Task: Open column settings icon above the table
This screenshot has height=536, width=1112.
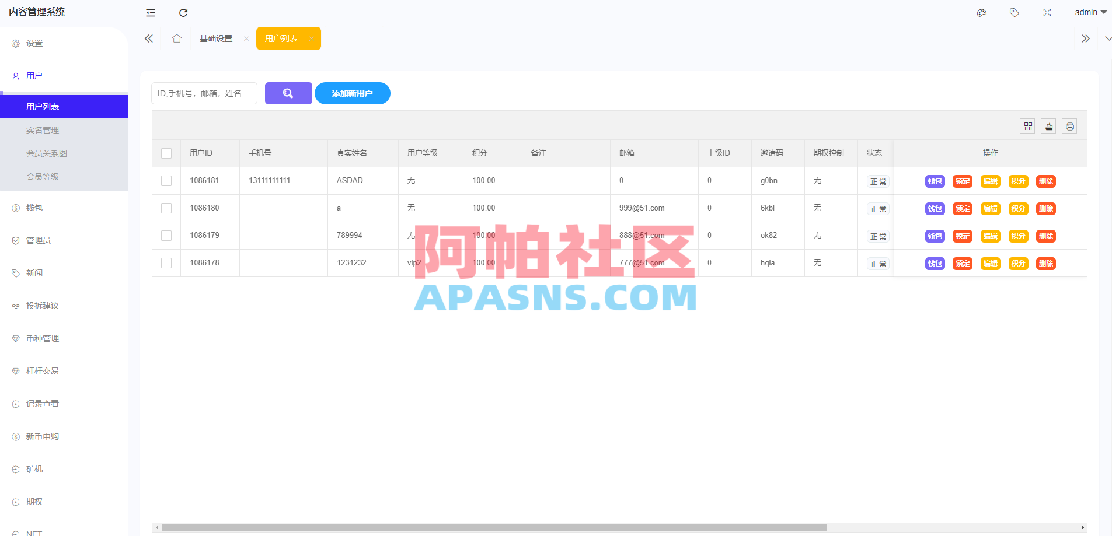Action: [1027, 125]
